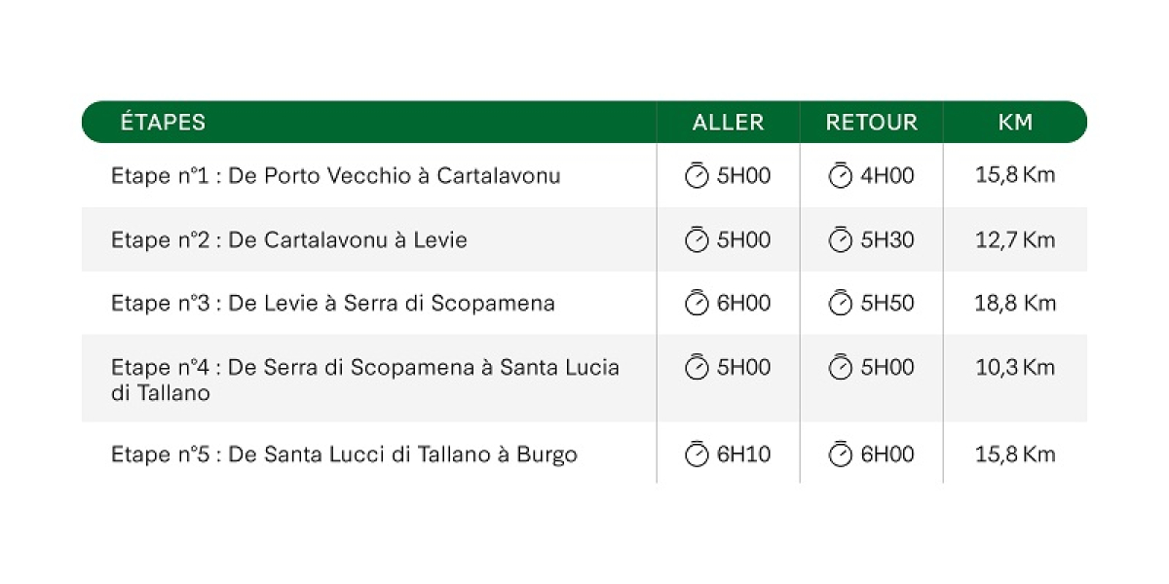This screenshot has height=584, width=1169.
Task: Click the 10,3 Km distance value
Action: coord(1015,367)
